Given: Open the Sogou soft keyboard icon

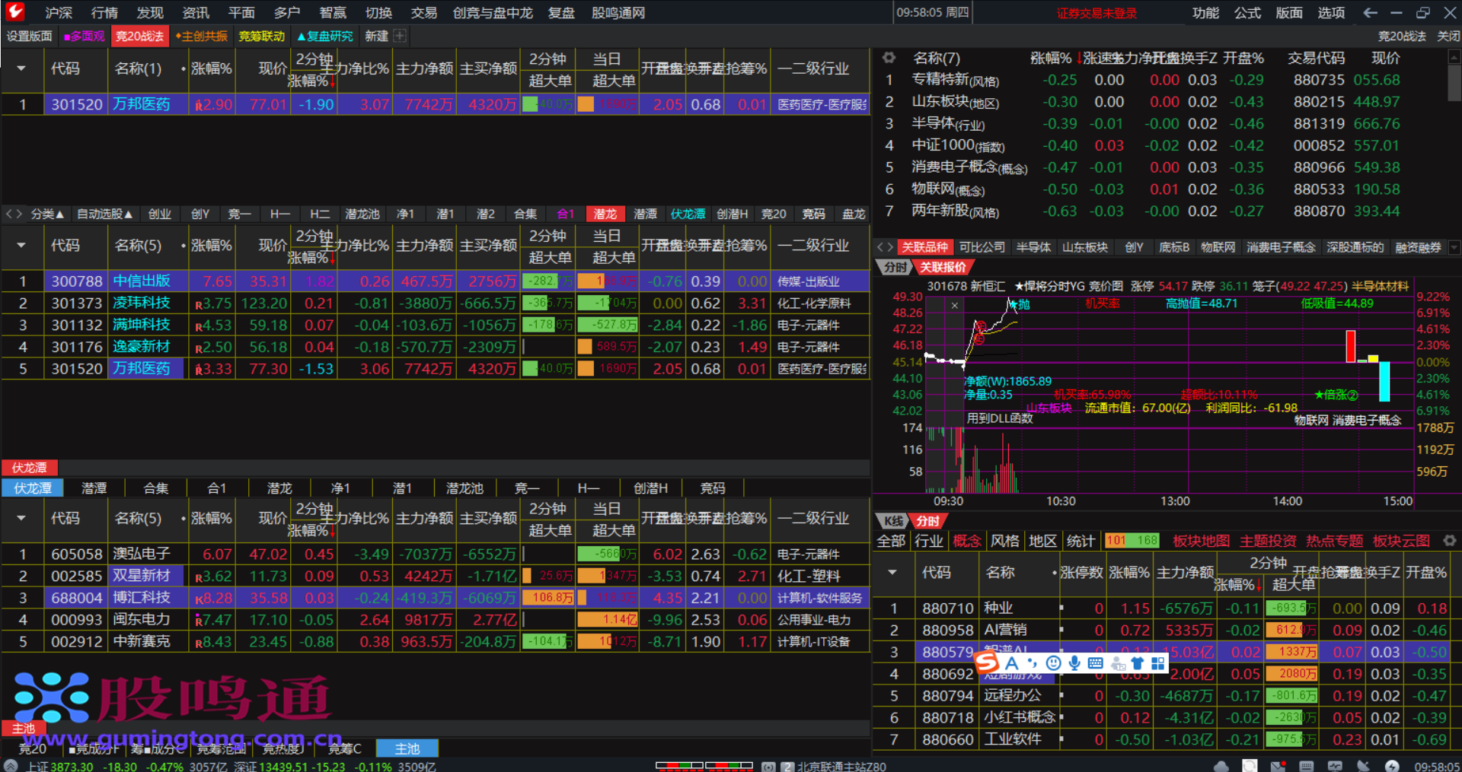Looking at the screenshot, I should click(1096, 663).
